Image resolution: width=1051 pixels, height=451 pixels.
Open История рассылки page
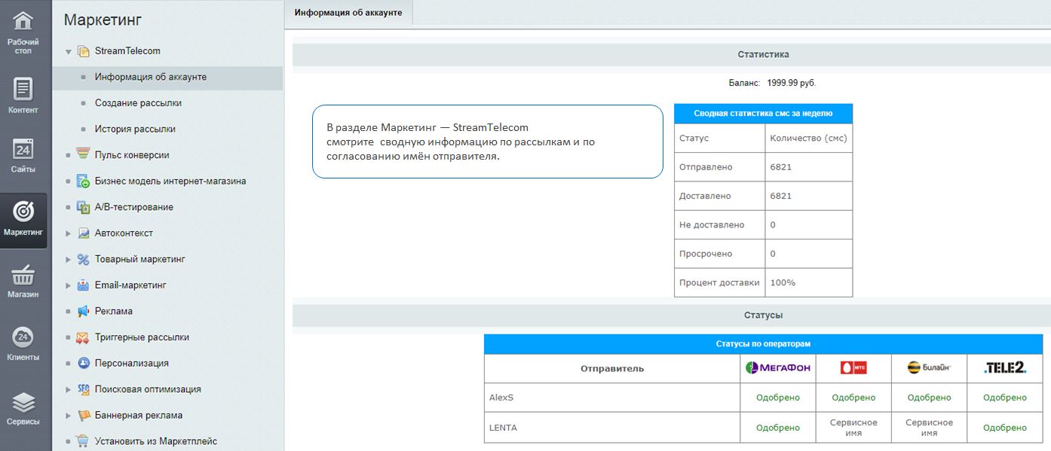coord(135,129)
